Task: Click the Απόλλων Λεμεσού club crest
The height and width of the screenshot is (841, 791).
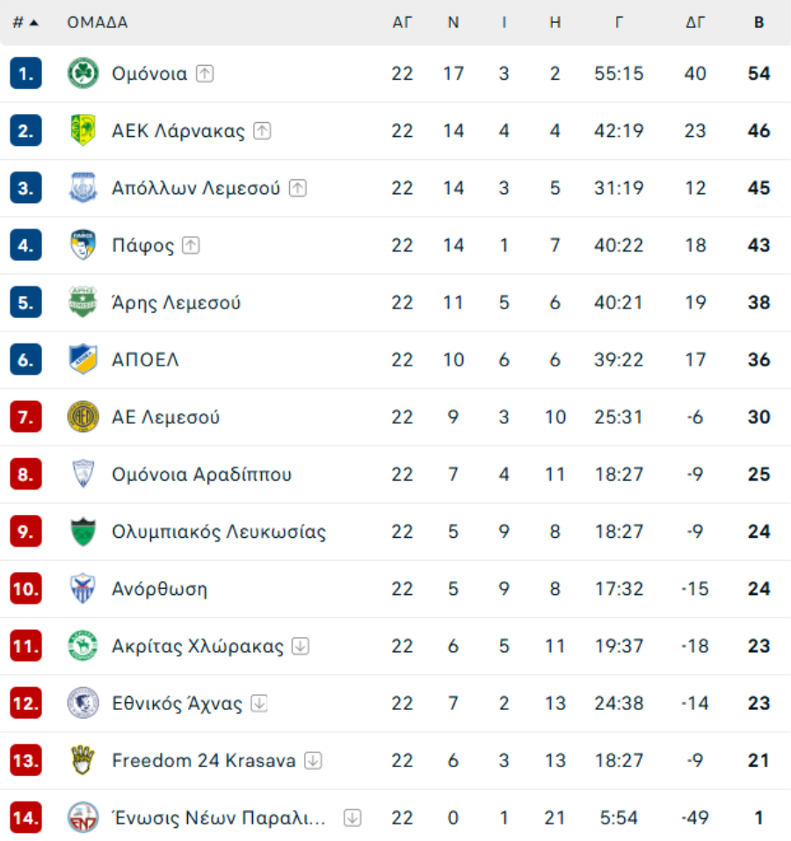Action: pos(83,188)
